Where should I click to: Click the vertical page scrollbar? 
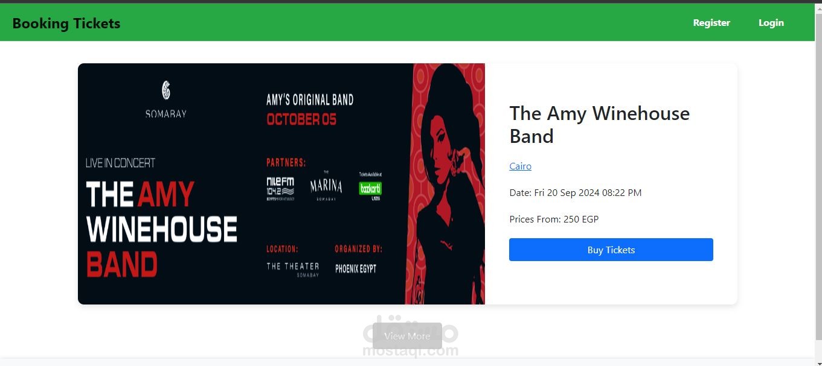(x=818, y=181)
